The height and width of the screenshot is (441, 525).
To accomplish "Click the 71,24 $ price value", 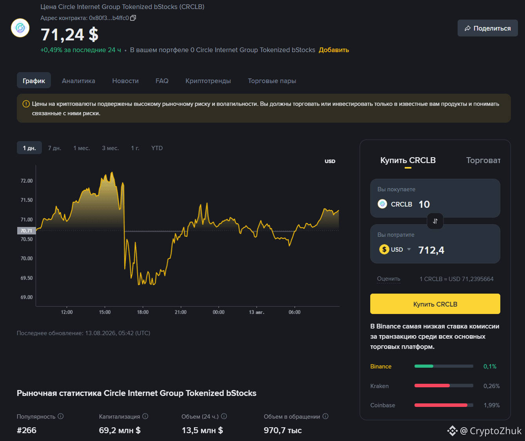I will pyautogui.click(x=69, y=34).
